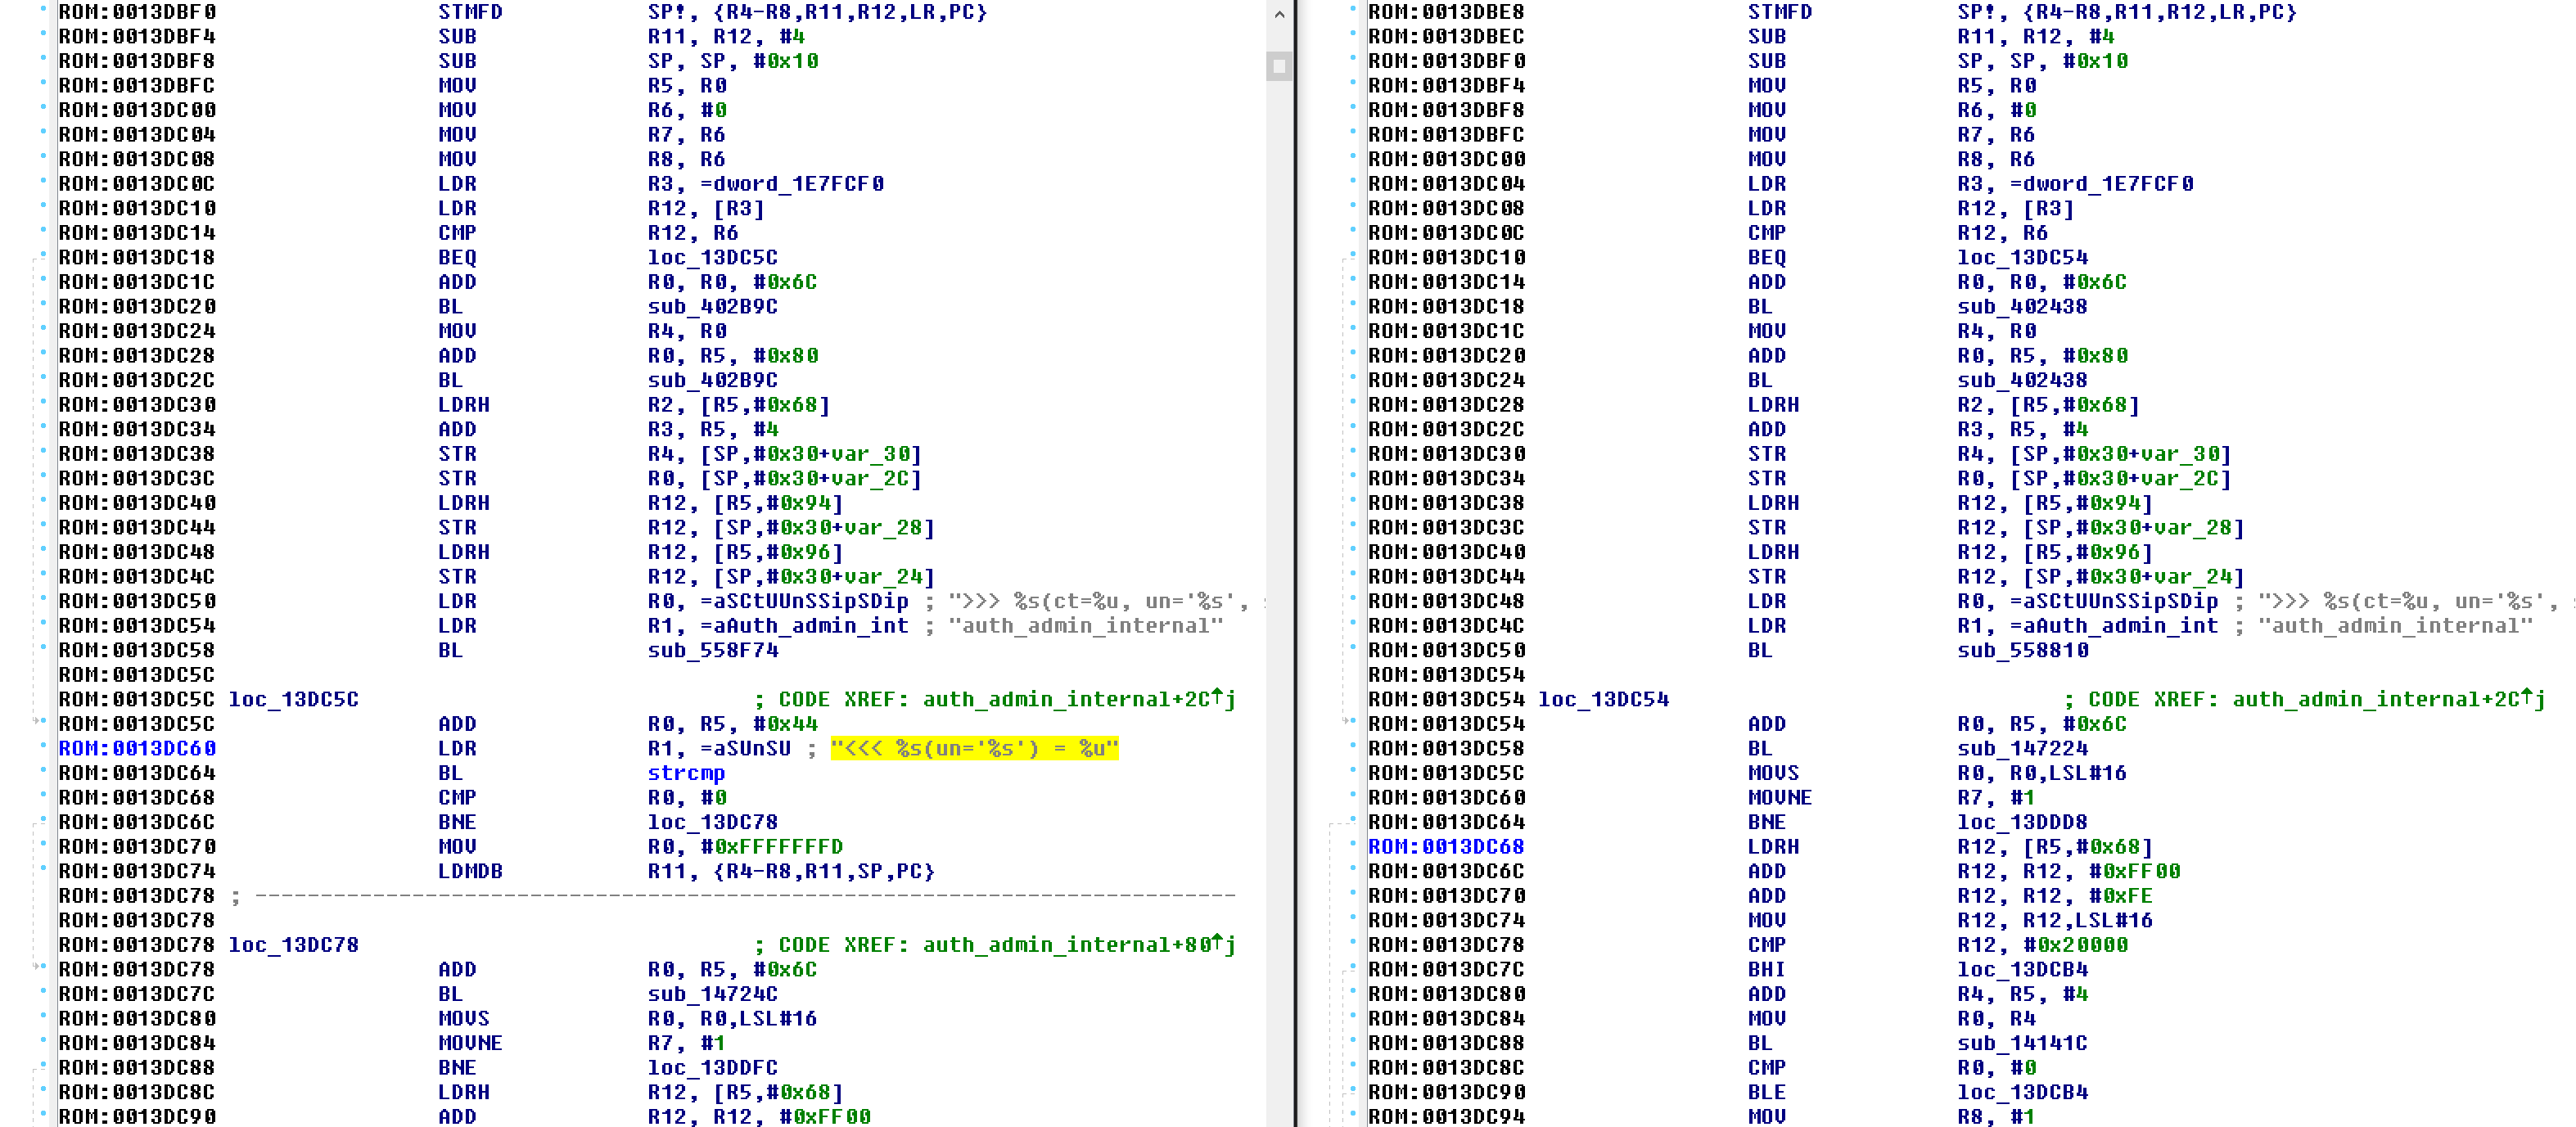Click sub_402B9C at address ROM:0013DC2C
Viewport: 2576px width, 1127px height.
pyautogui.click(x=712, y=381)
